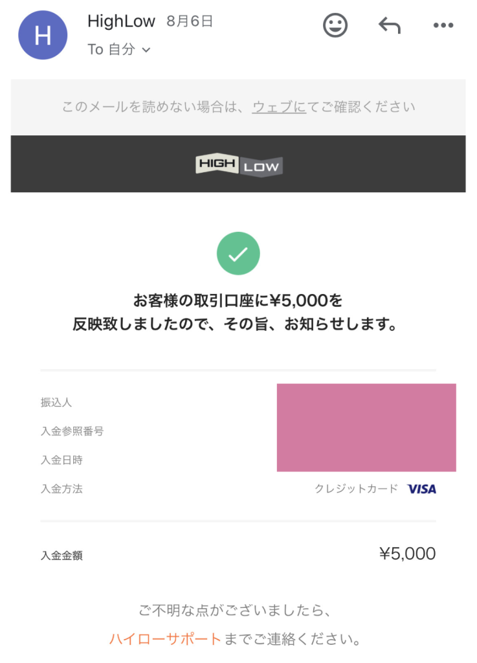Image resolution: width=477 pixels, height=663 pixels.
Task: Click the 入金日時 label
Action: (x=61, y=460)
